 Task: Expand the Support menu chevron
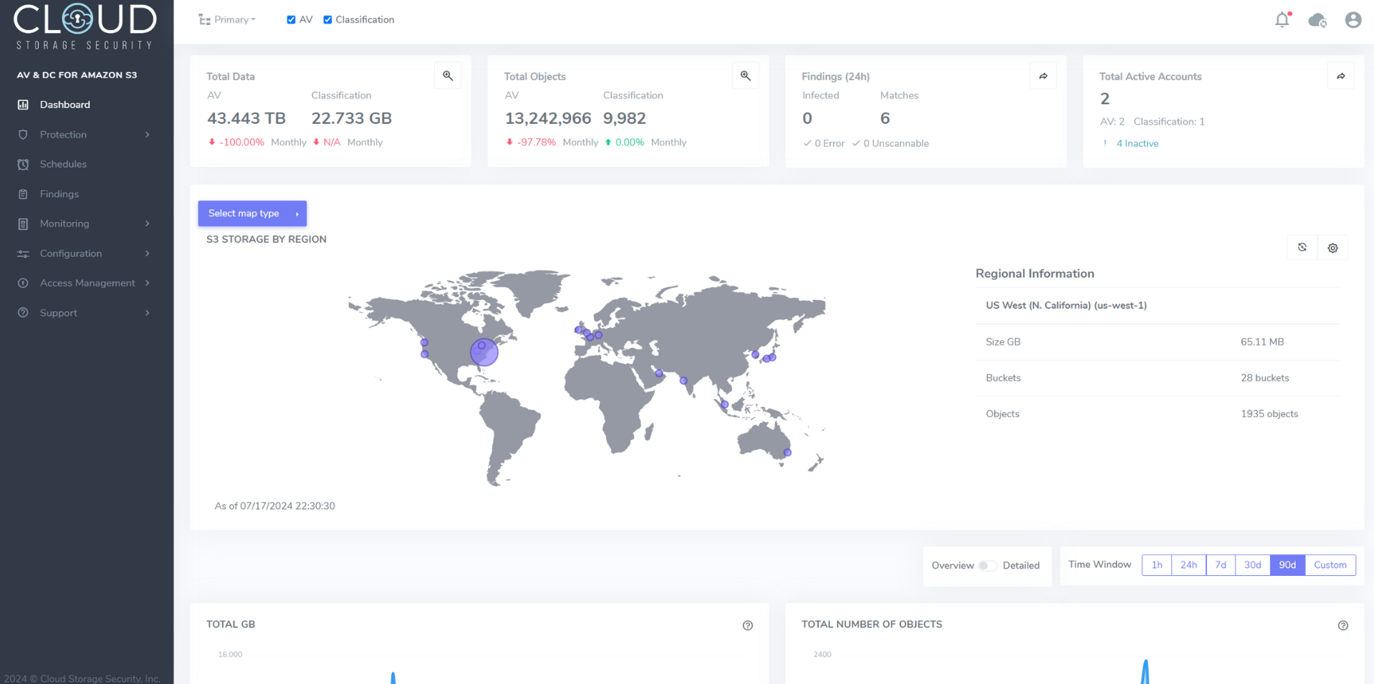coord(148,313)
